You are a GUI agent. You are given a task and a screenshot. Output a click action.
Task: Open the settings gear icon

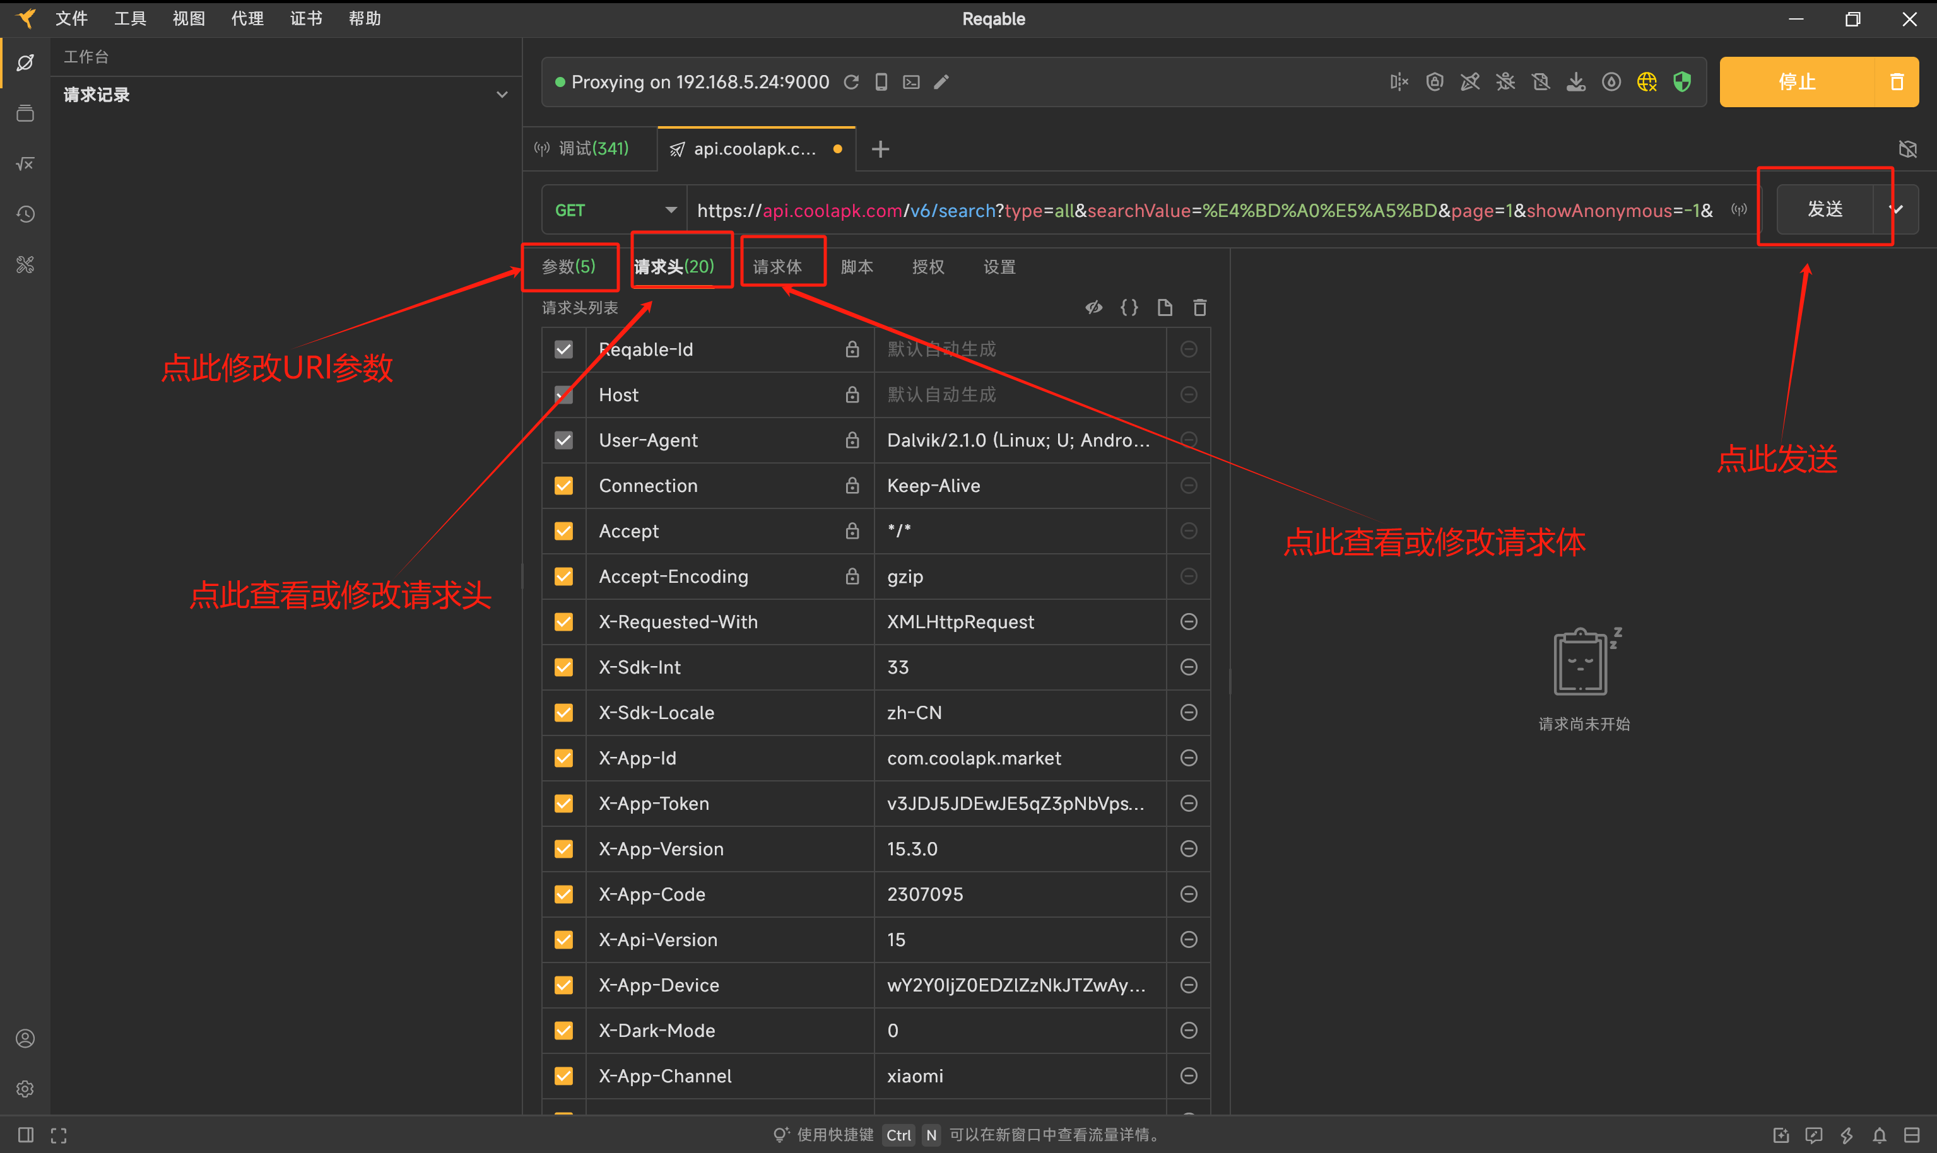(x=26, y=1089)
